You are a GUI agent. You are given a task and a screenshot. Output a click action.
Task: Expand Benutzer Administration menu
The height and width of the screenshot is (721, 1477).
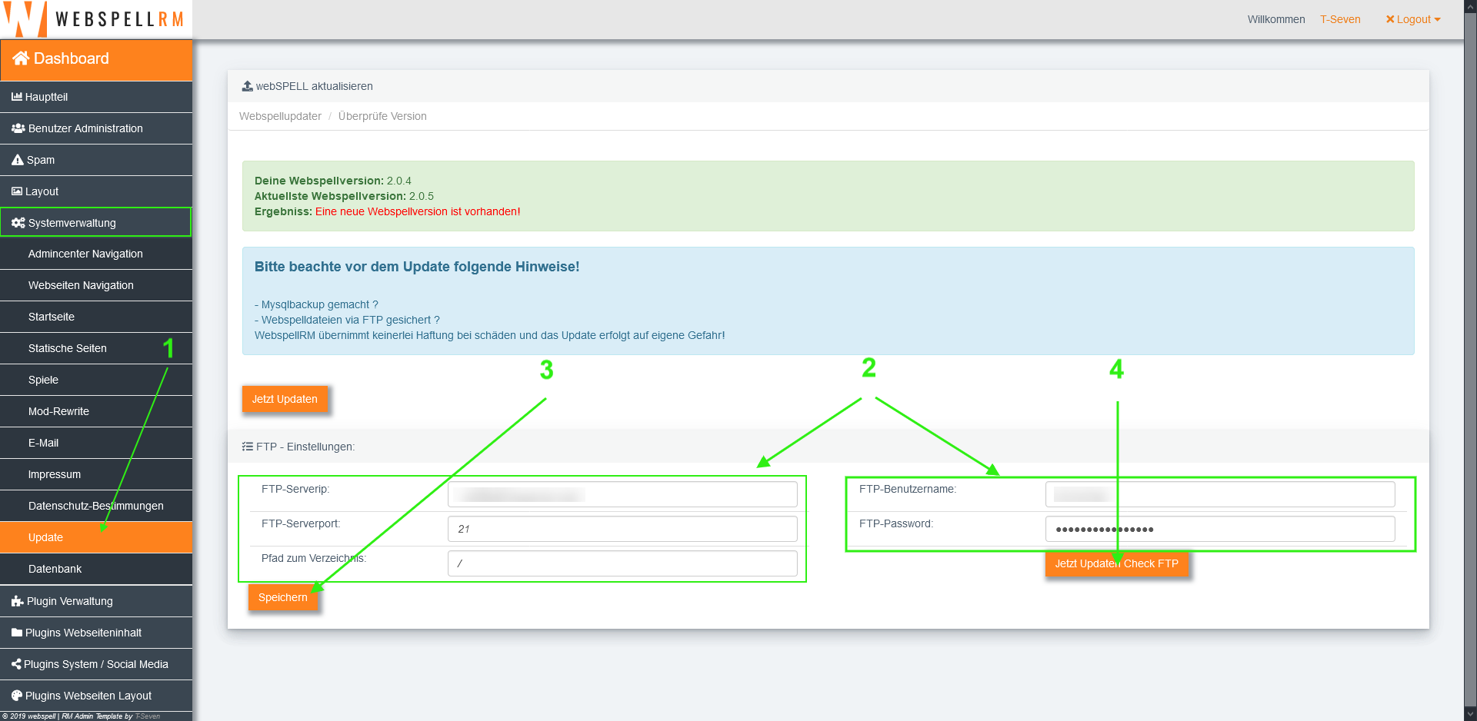[x=96, y=128]
